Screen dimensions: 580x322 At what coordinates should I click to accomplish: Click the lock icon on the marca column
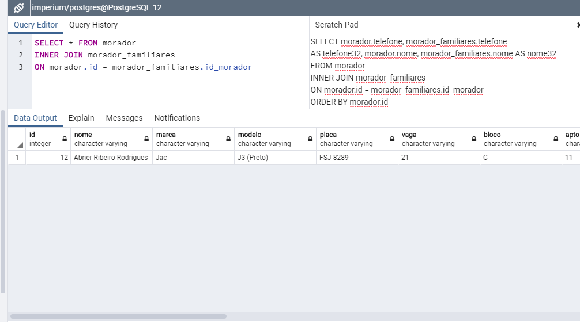[228, 139]
